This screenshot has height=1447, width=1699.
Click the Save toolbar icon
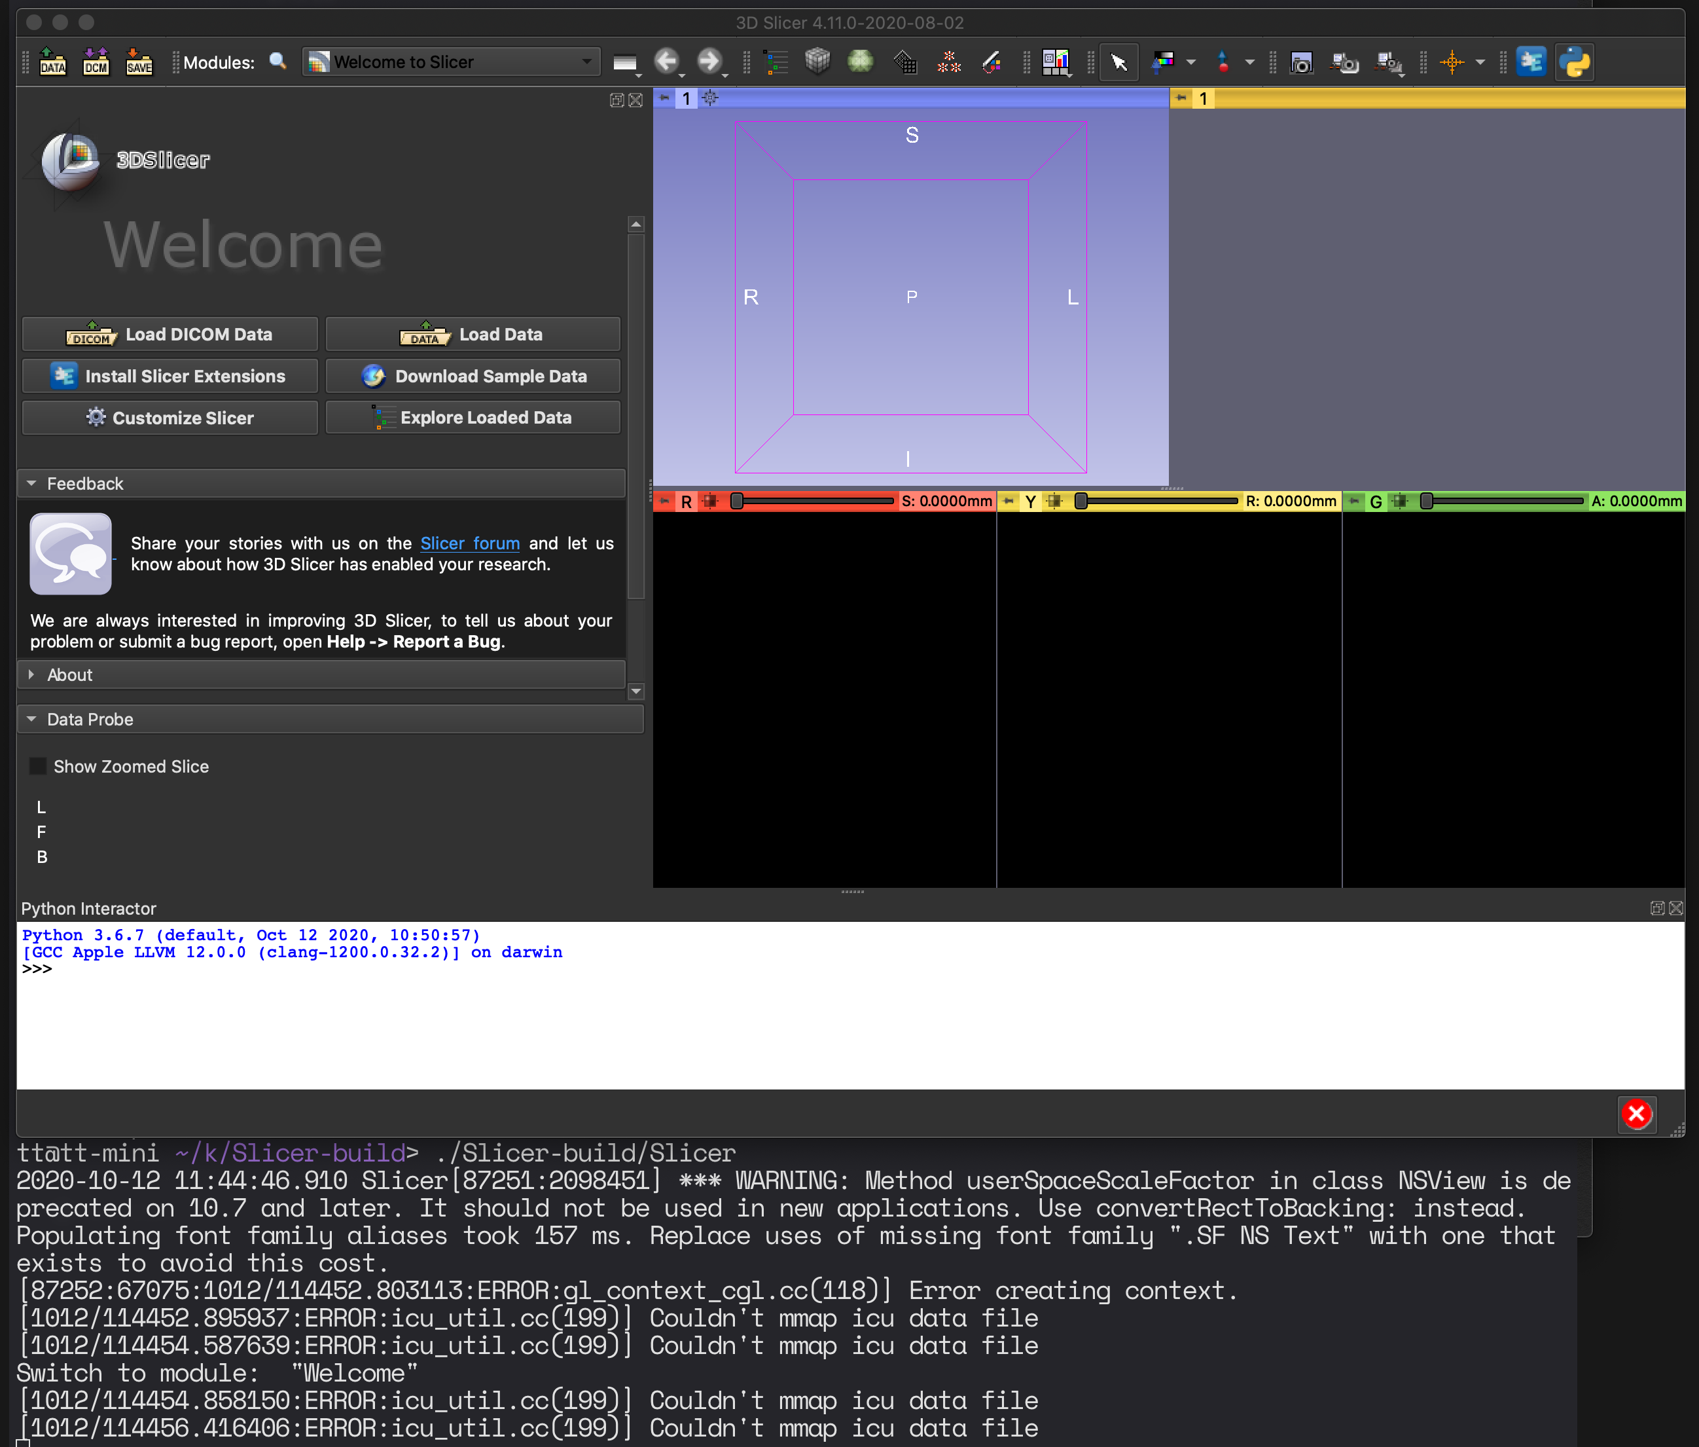(x=139, y=62)
